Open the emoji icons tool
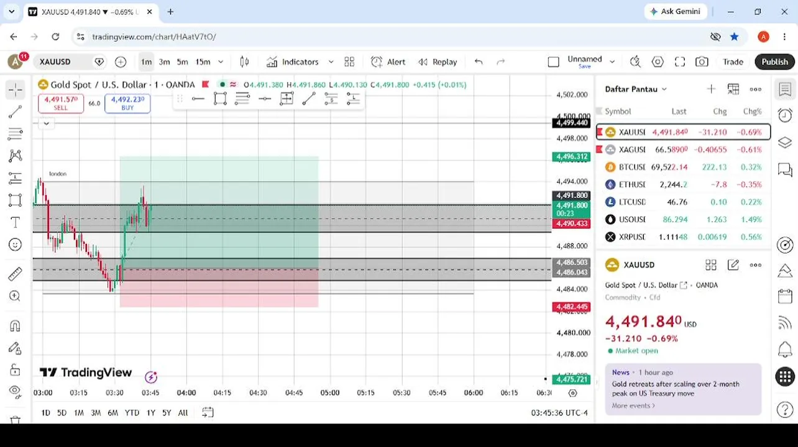 click(16, 245)
